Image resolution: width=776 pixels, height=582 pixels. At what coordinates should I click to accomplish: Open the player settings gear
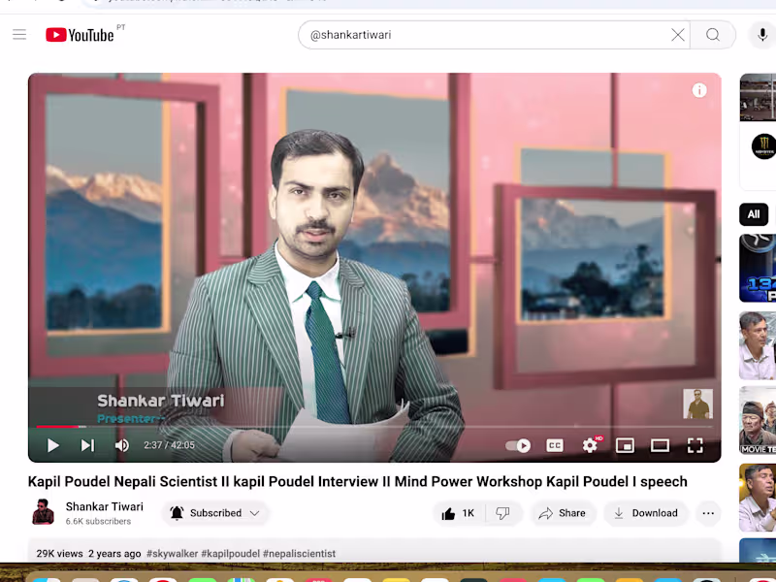tap(590, 445)
